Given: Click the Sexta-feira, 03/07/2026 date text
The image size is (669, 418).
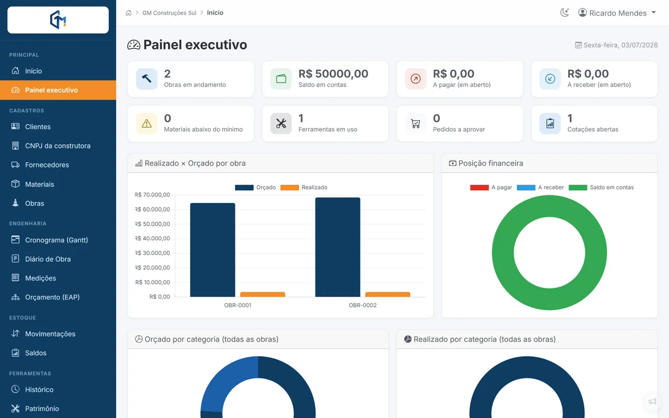Looking at the screenshot, I should pyautogui.click(x=620, y=45).
